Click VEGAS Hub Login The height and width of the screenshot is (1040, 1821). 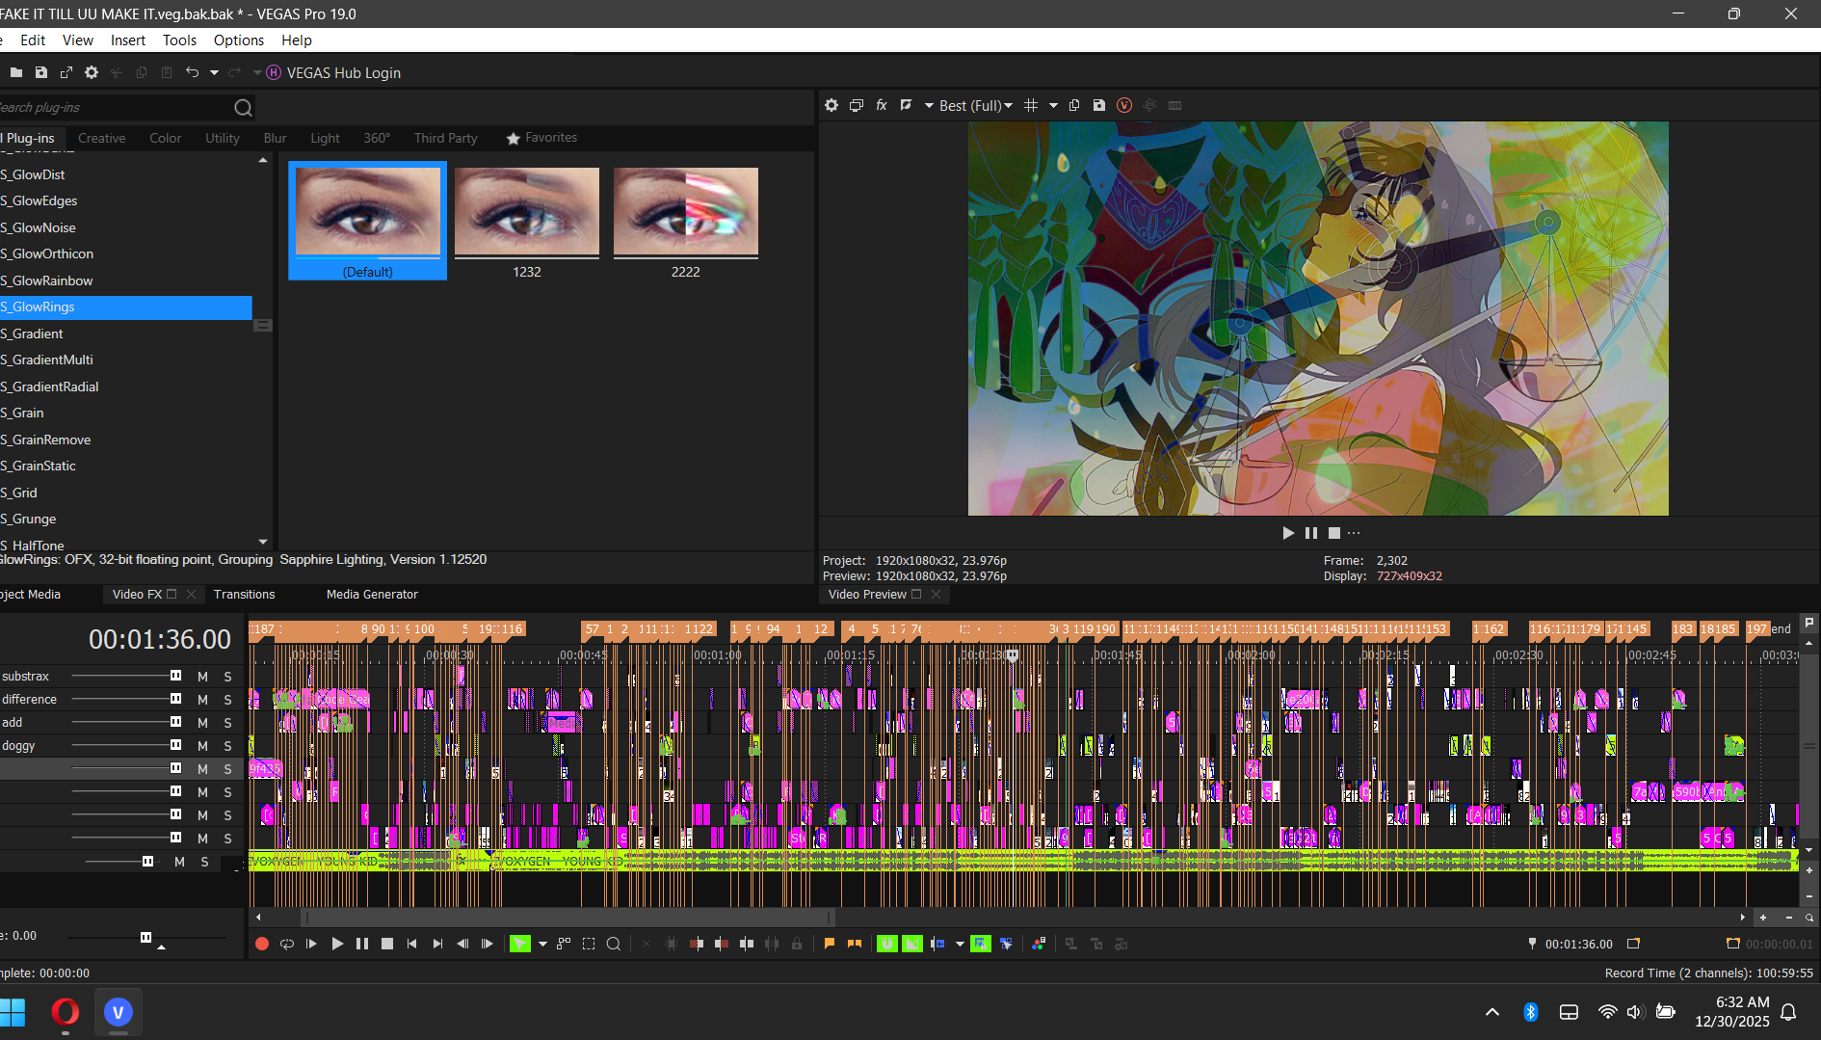tap(343, 72)
